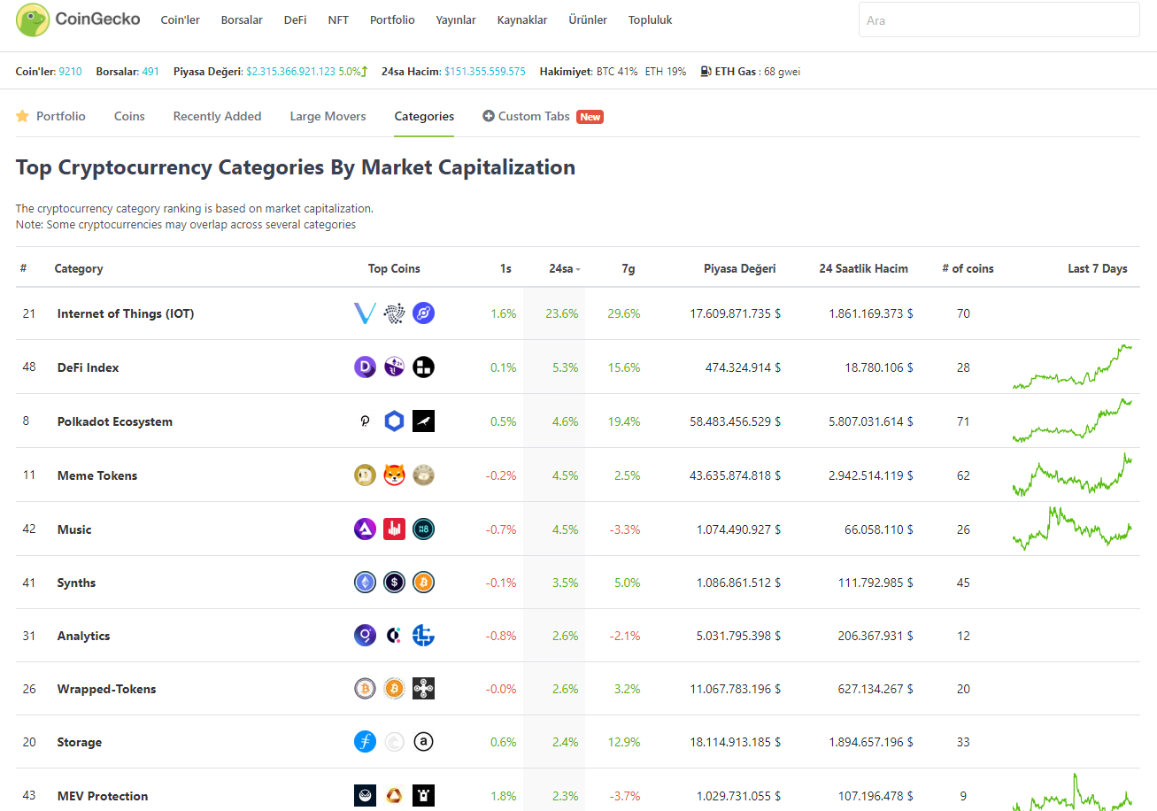Click the MonaCoin cat icon in Meme Tokens row
The width and height of the screenshot is (1157, 811).
coord(423,475)
